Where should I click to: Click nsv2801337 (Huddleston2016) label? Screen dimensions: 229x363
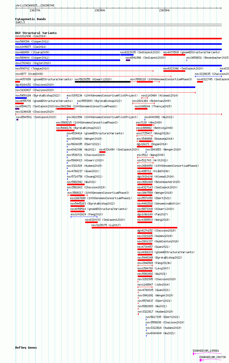(158, 241)
